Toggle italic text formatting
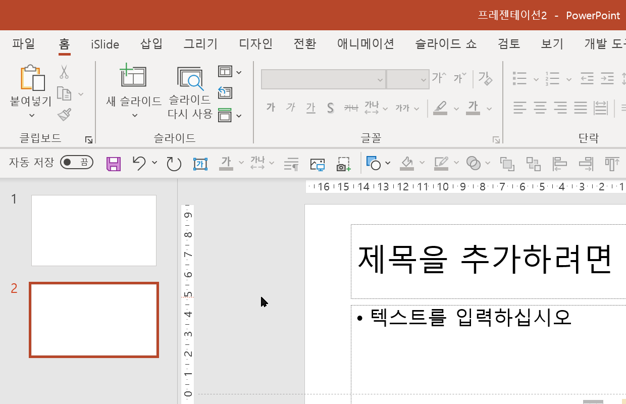626x404 pixels. [x=290, y=107]
